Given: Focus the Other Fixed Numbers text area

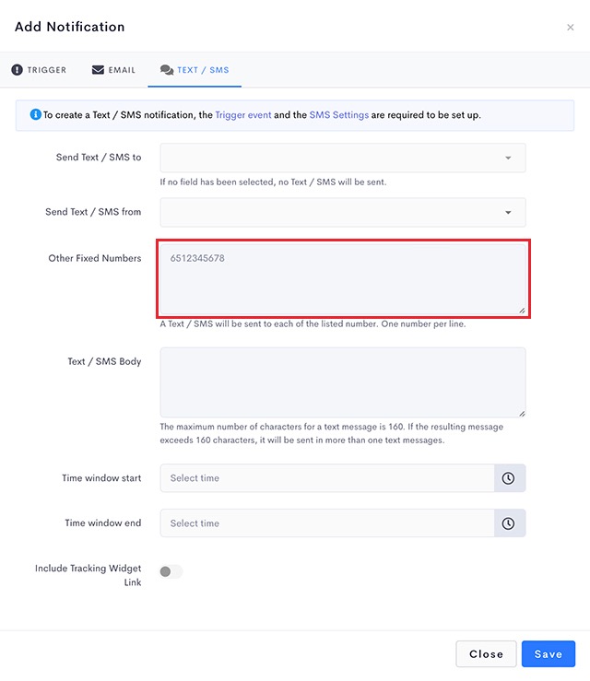Looking at the screenshot, I should (x=343, y=279).
